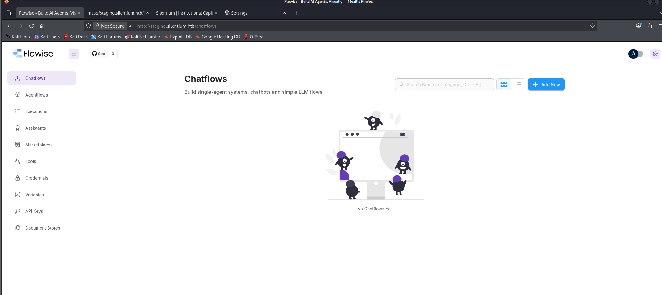Viewport: 662px width, 295px height.
Task: Open Document Stores page
Action: [41, 228]
